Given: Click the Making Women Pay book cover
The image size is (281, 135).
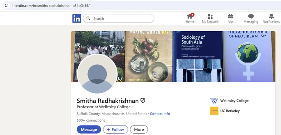Looking at the screenshot, I should point(149,57).
